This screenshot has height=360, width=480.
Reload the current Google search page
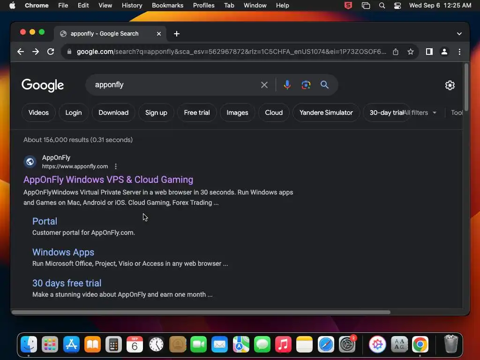[x=51, y=52]
